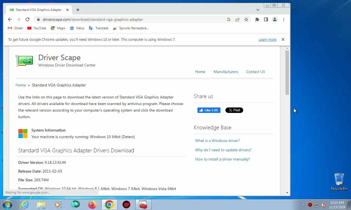Open the tab search chevron
Image resolution: width=351 pixels, height=210 pixels.
point(258,10)
